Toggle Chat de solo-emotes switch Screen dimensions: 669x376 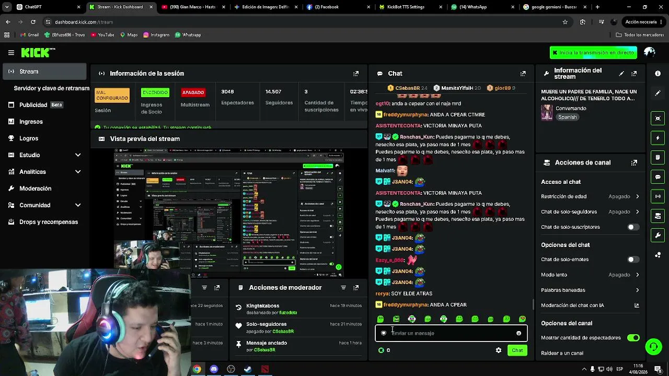click(633, 260)
